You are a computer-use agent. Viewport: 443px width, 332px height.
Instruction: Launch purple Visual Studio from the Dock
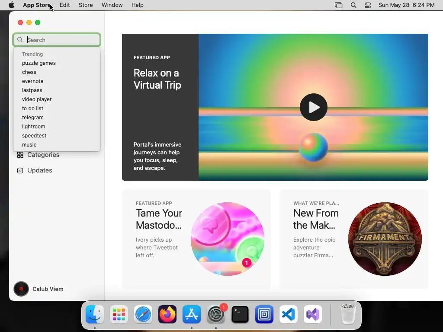313,314
